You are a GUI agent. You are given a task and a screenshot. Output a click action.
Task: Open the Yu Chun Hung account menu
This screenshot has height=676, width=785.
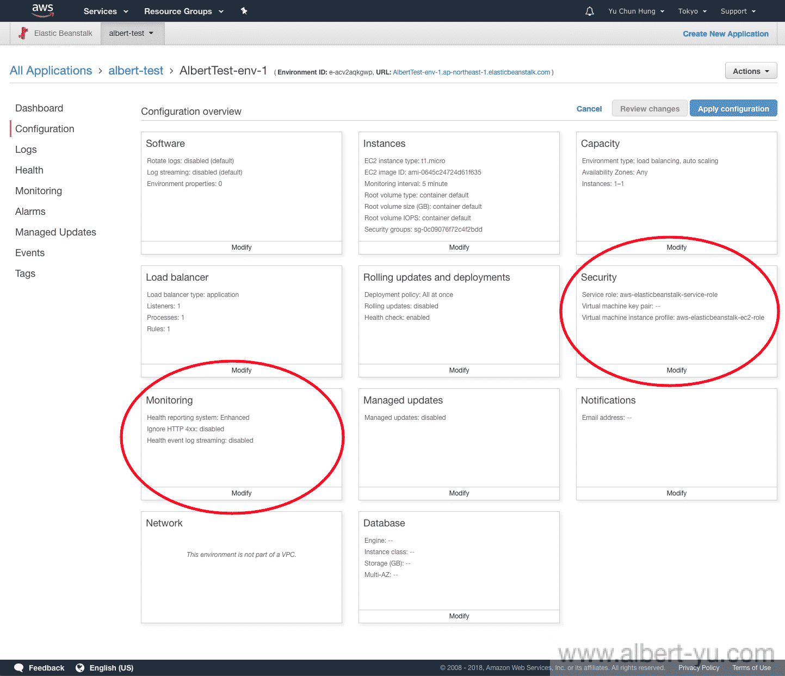636,11
